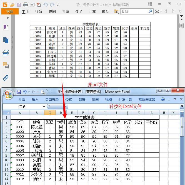This screenshot has width=185, height=185.
Task: Click the folder search icon beside 查找
Action: (116, 12)
